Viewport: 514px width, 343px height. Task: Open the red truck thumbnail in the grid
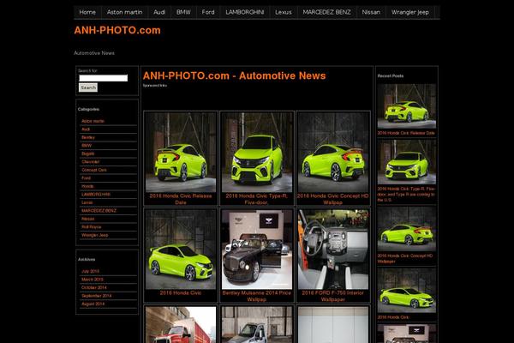tap(181, 325)
